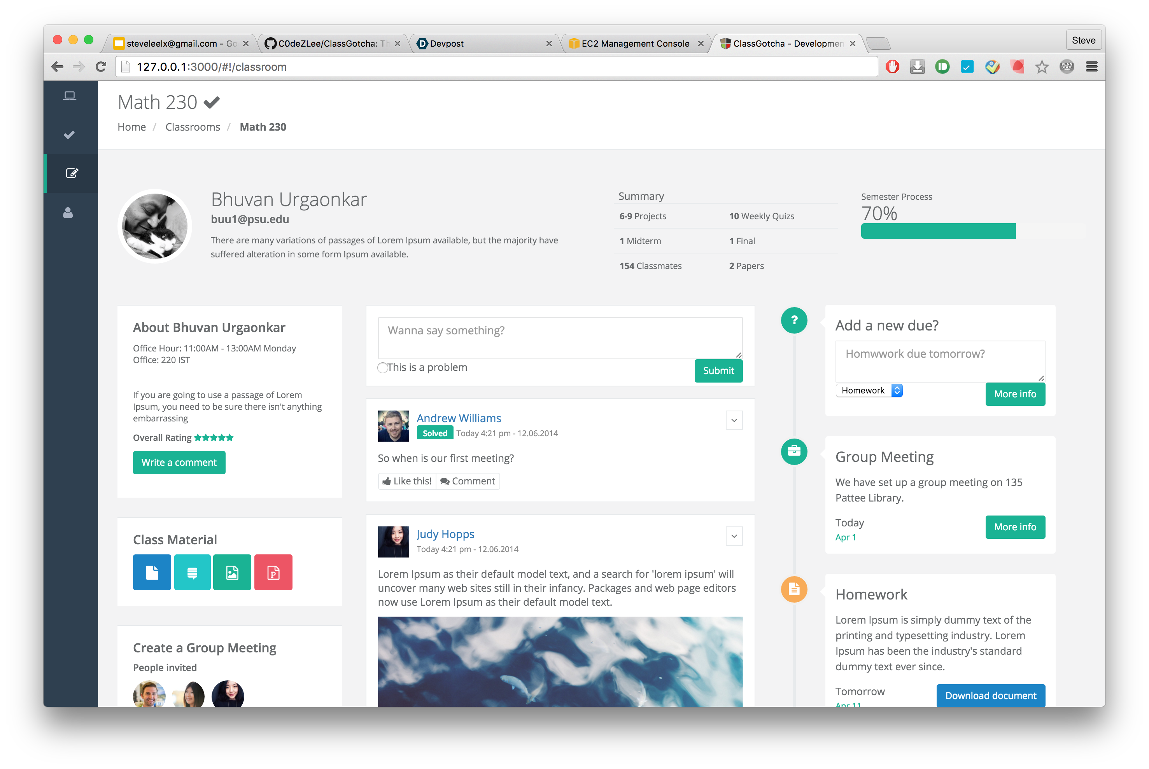Open the user profile sidebar icon
The image size is (1149, 769).
tap(68, 212)
